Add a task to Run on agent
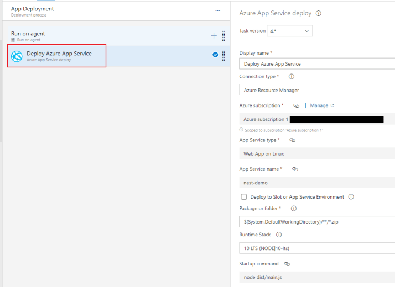This screenshot has height=287, width=395. point(214,36)
